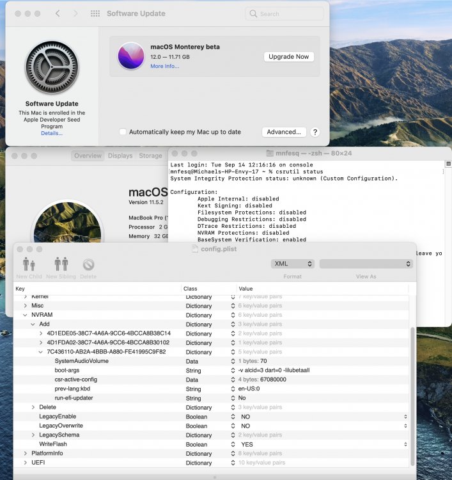Switch to the Displays tab
The height and width of the screenshot is (480, 452).
120,156
